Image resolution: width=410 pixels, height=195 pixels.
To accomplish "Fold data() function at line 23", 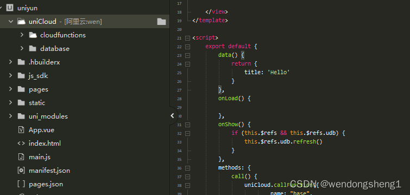I will pyautogui.click(x=187, y=55).
